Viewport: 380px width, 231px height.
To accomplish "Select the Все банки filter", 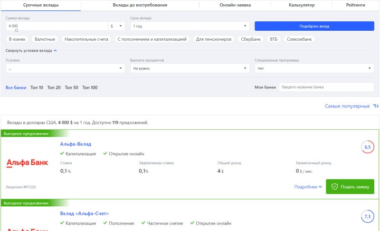I will 16,88.
